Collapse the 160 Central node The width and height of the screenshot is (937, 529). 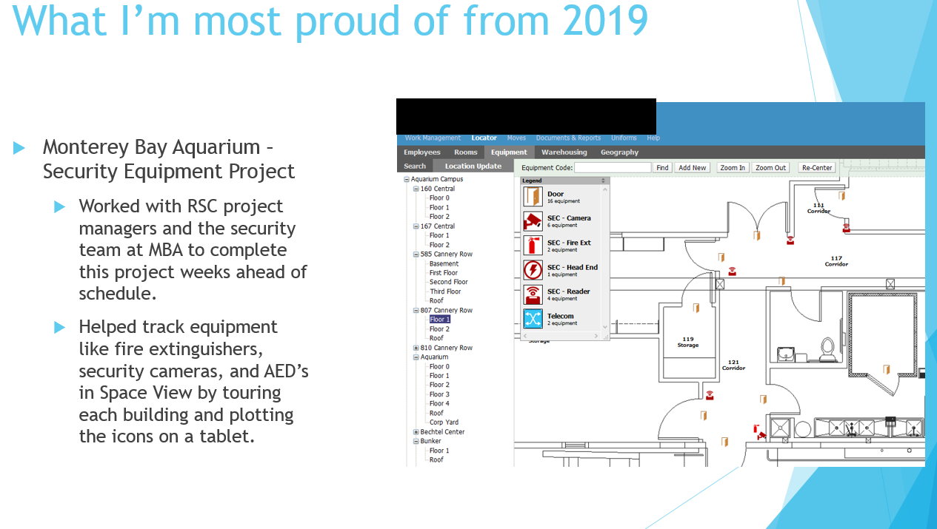pyautogui.click(x=416, y=189)
